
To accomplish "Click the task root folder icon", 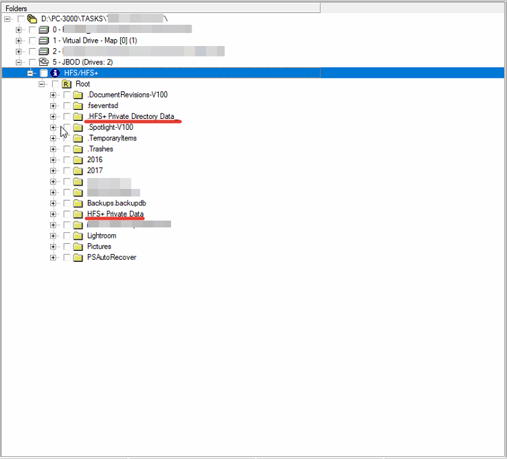I will pos(32,19).
